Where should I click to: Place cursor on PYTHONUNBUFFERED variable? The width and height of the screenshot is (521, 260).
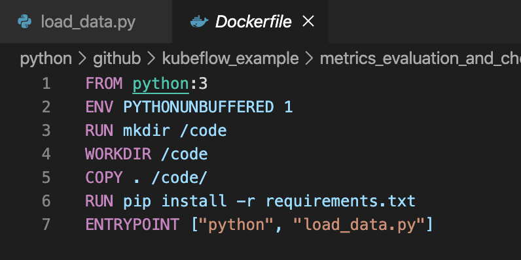coord(199,107)
